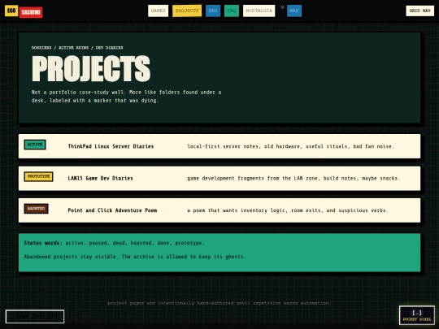This screenshot has height=329, width=439.
Task: Open the MAP nav tab
Action: (x=294, y=11)
